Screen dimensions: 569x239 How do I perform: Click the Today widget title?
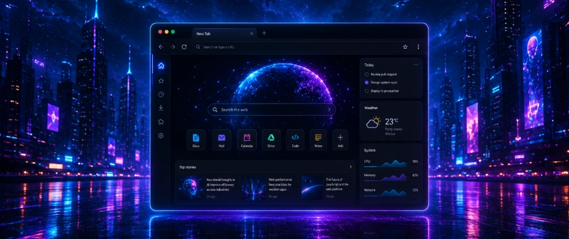tap(369, 65)
